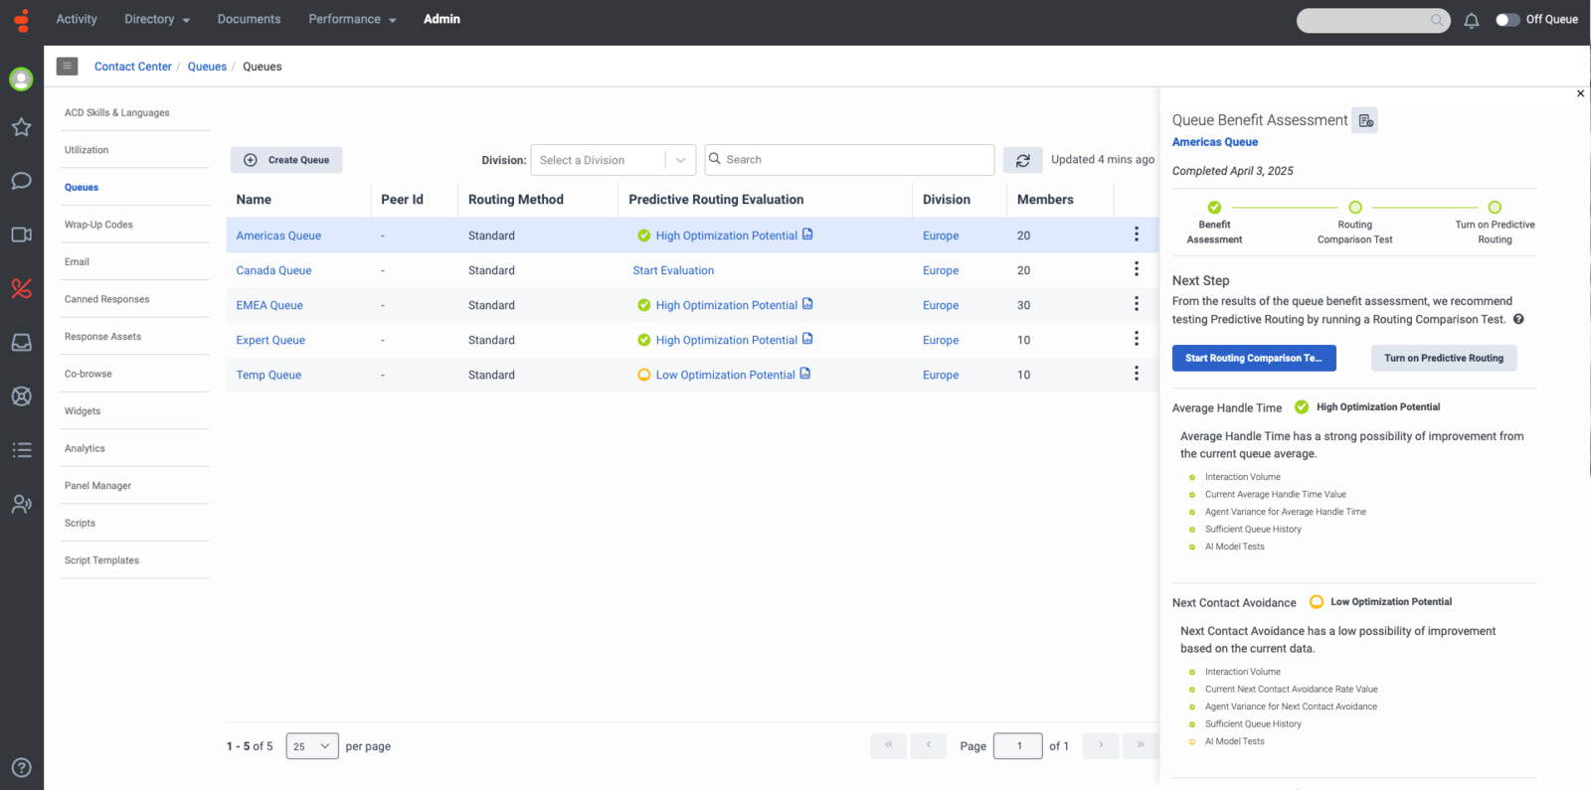Viewport: 1591px width, 790px height.
Task: Open the Select a Division dropdown
Action: [614, 160]
